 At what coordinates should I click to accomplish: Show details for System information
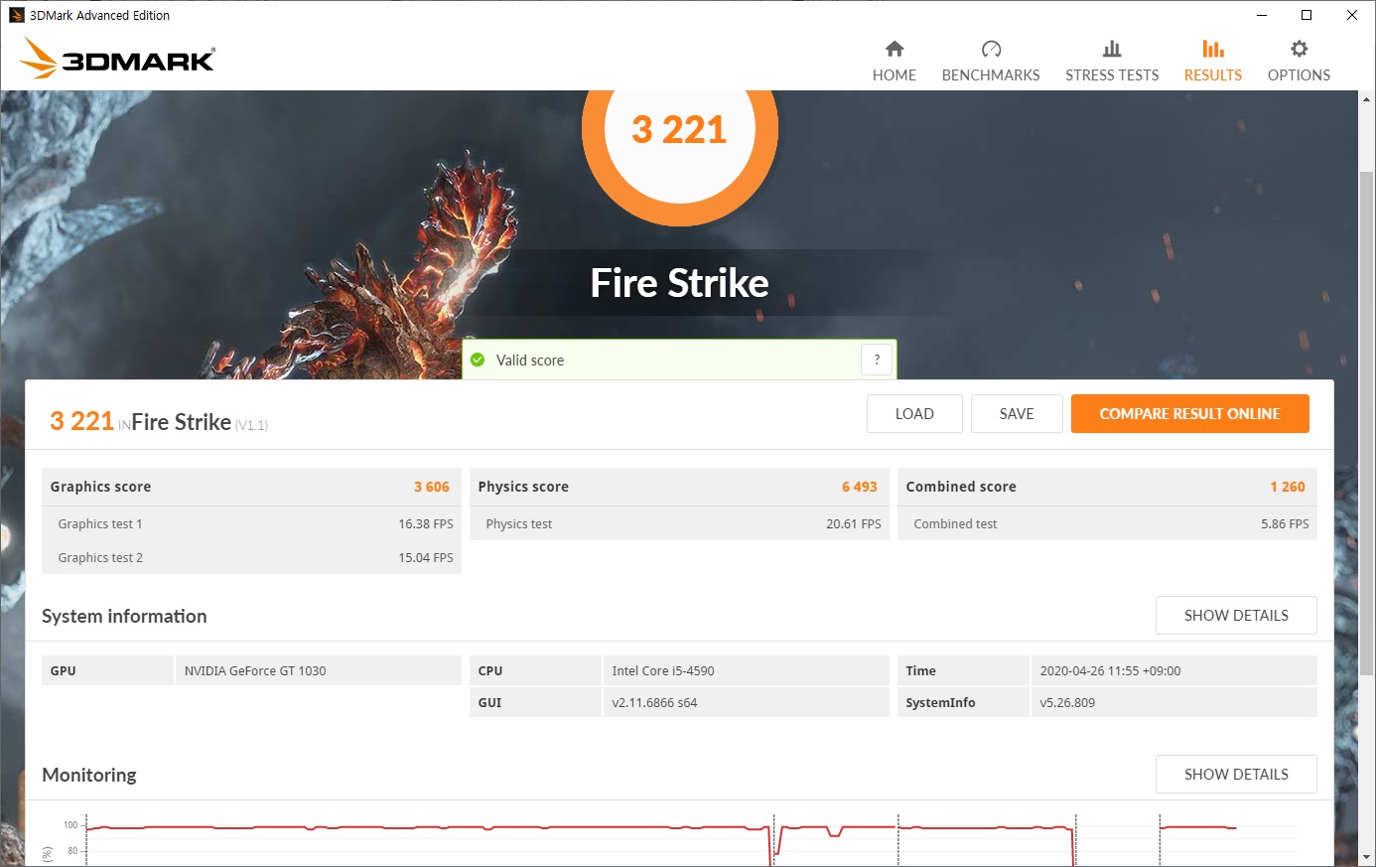(x=1236, y=616)
